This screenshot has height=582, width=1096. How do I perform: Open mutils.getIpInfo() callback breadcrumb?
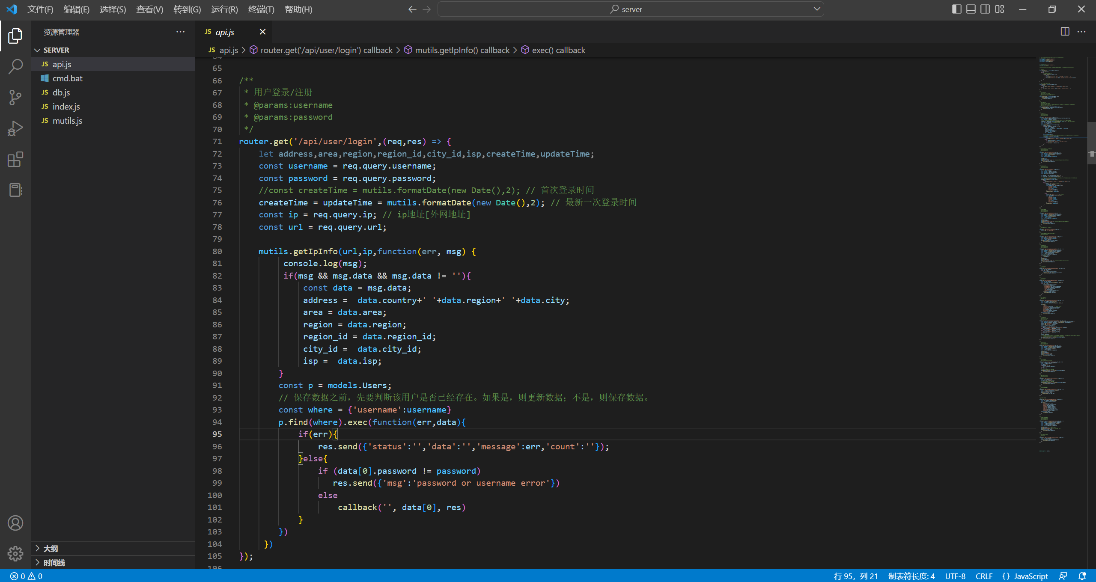pos(457,50)
